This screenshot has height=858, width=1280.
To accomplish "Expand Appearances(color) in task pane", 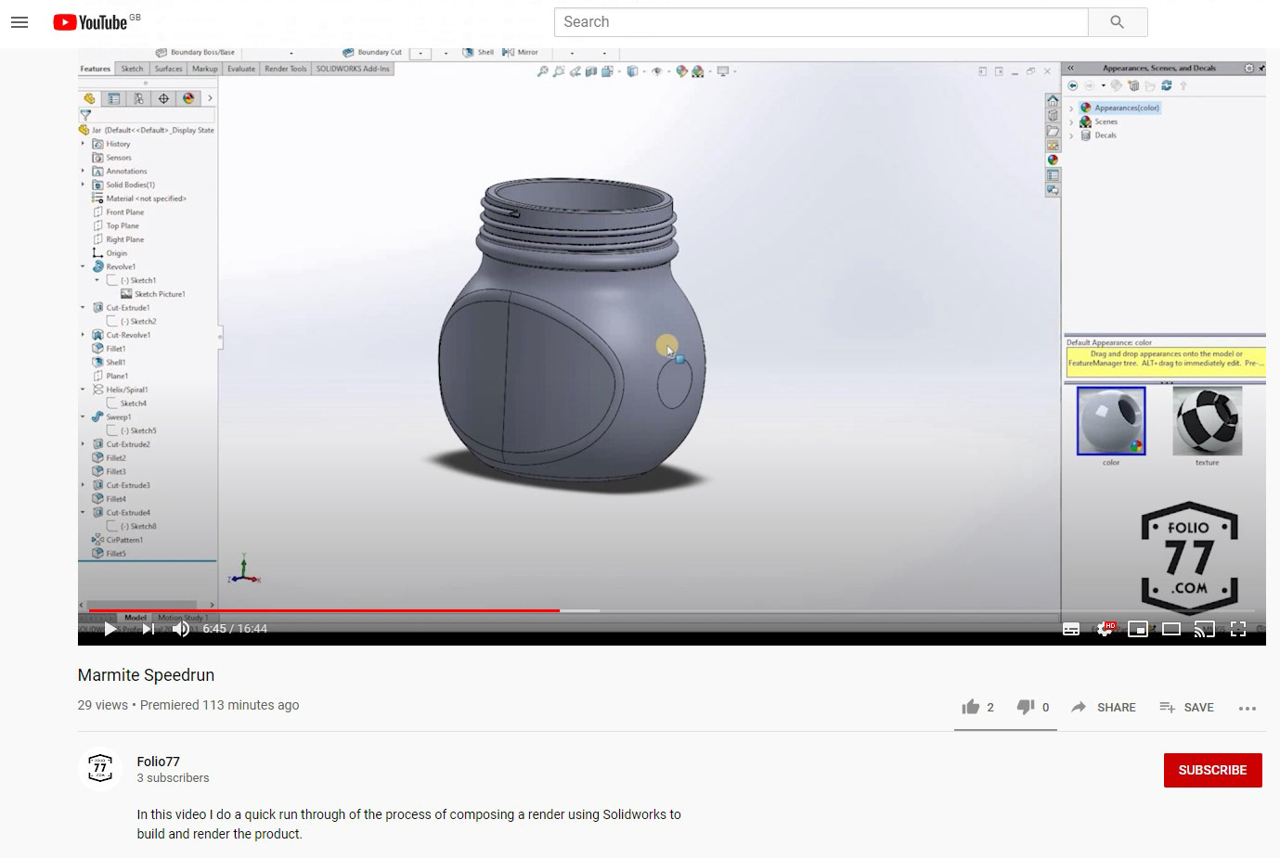I will 1071,109.
